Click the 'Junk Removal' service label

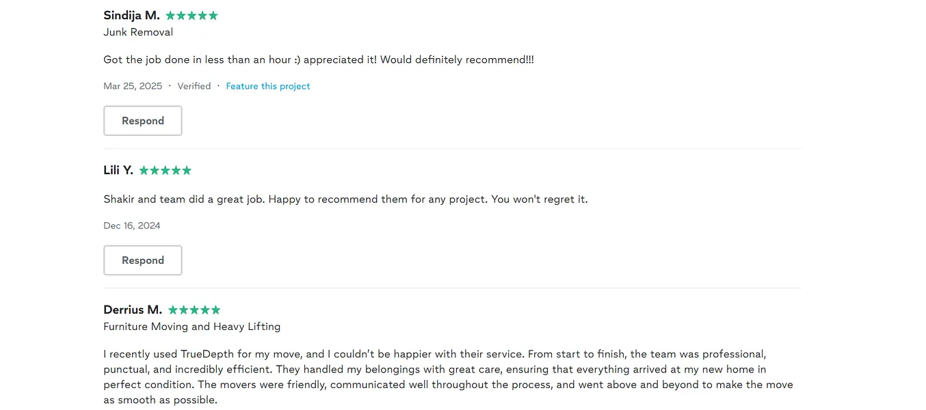pos(138,32)
